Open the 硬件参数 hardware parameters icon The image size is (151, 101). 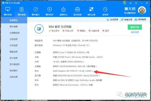pos(22,11)
